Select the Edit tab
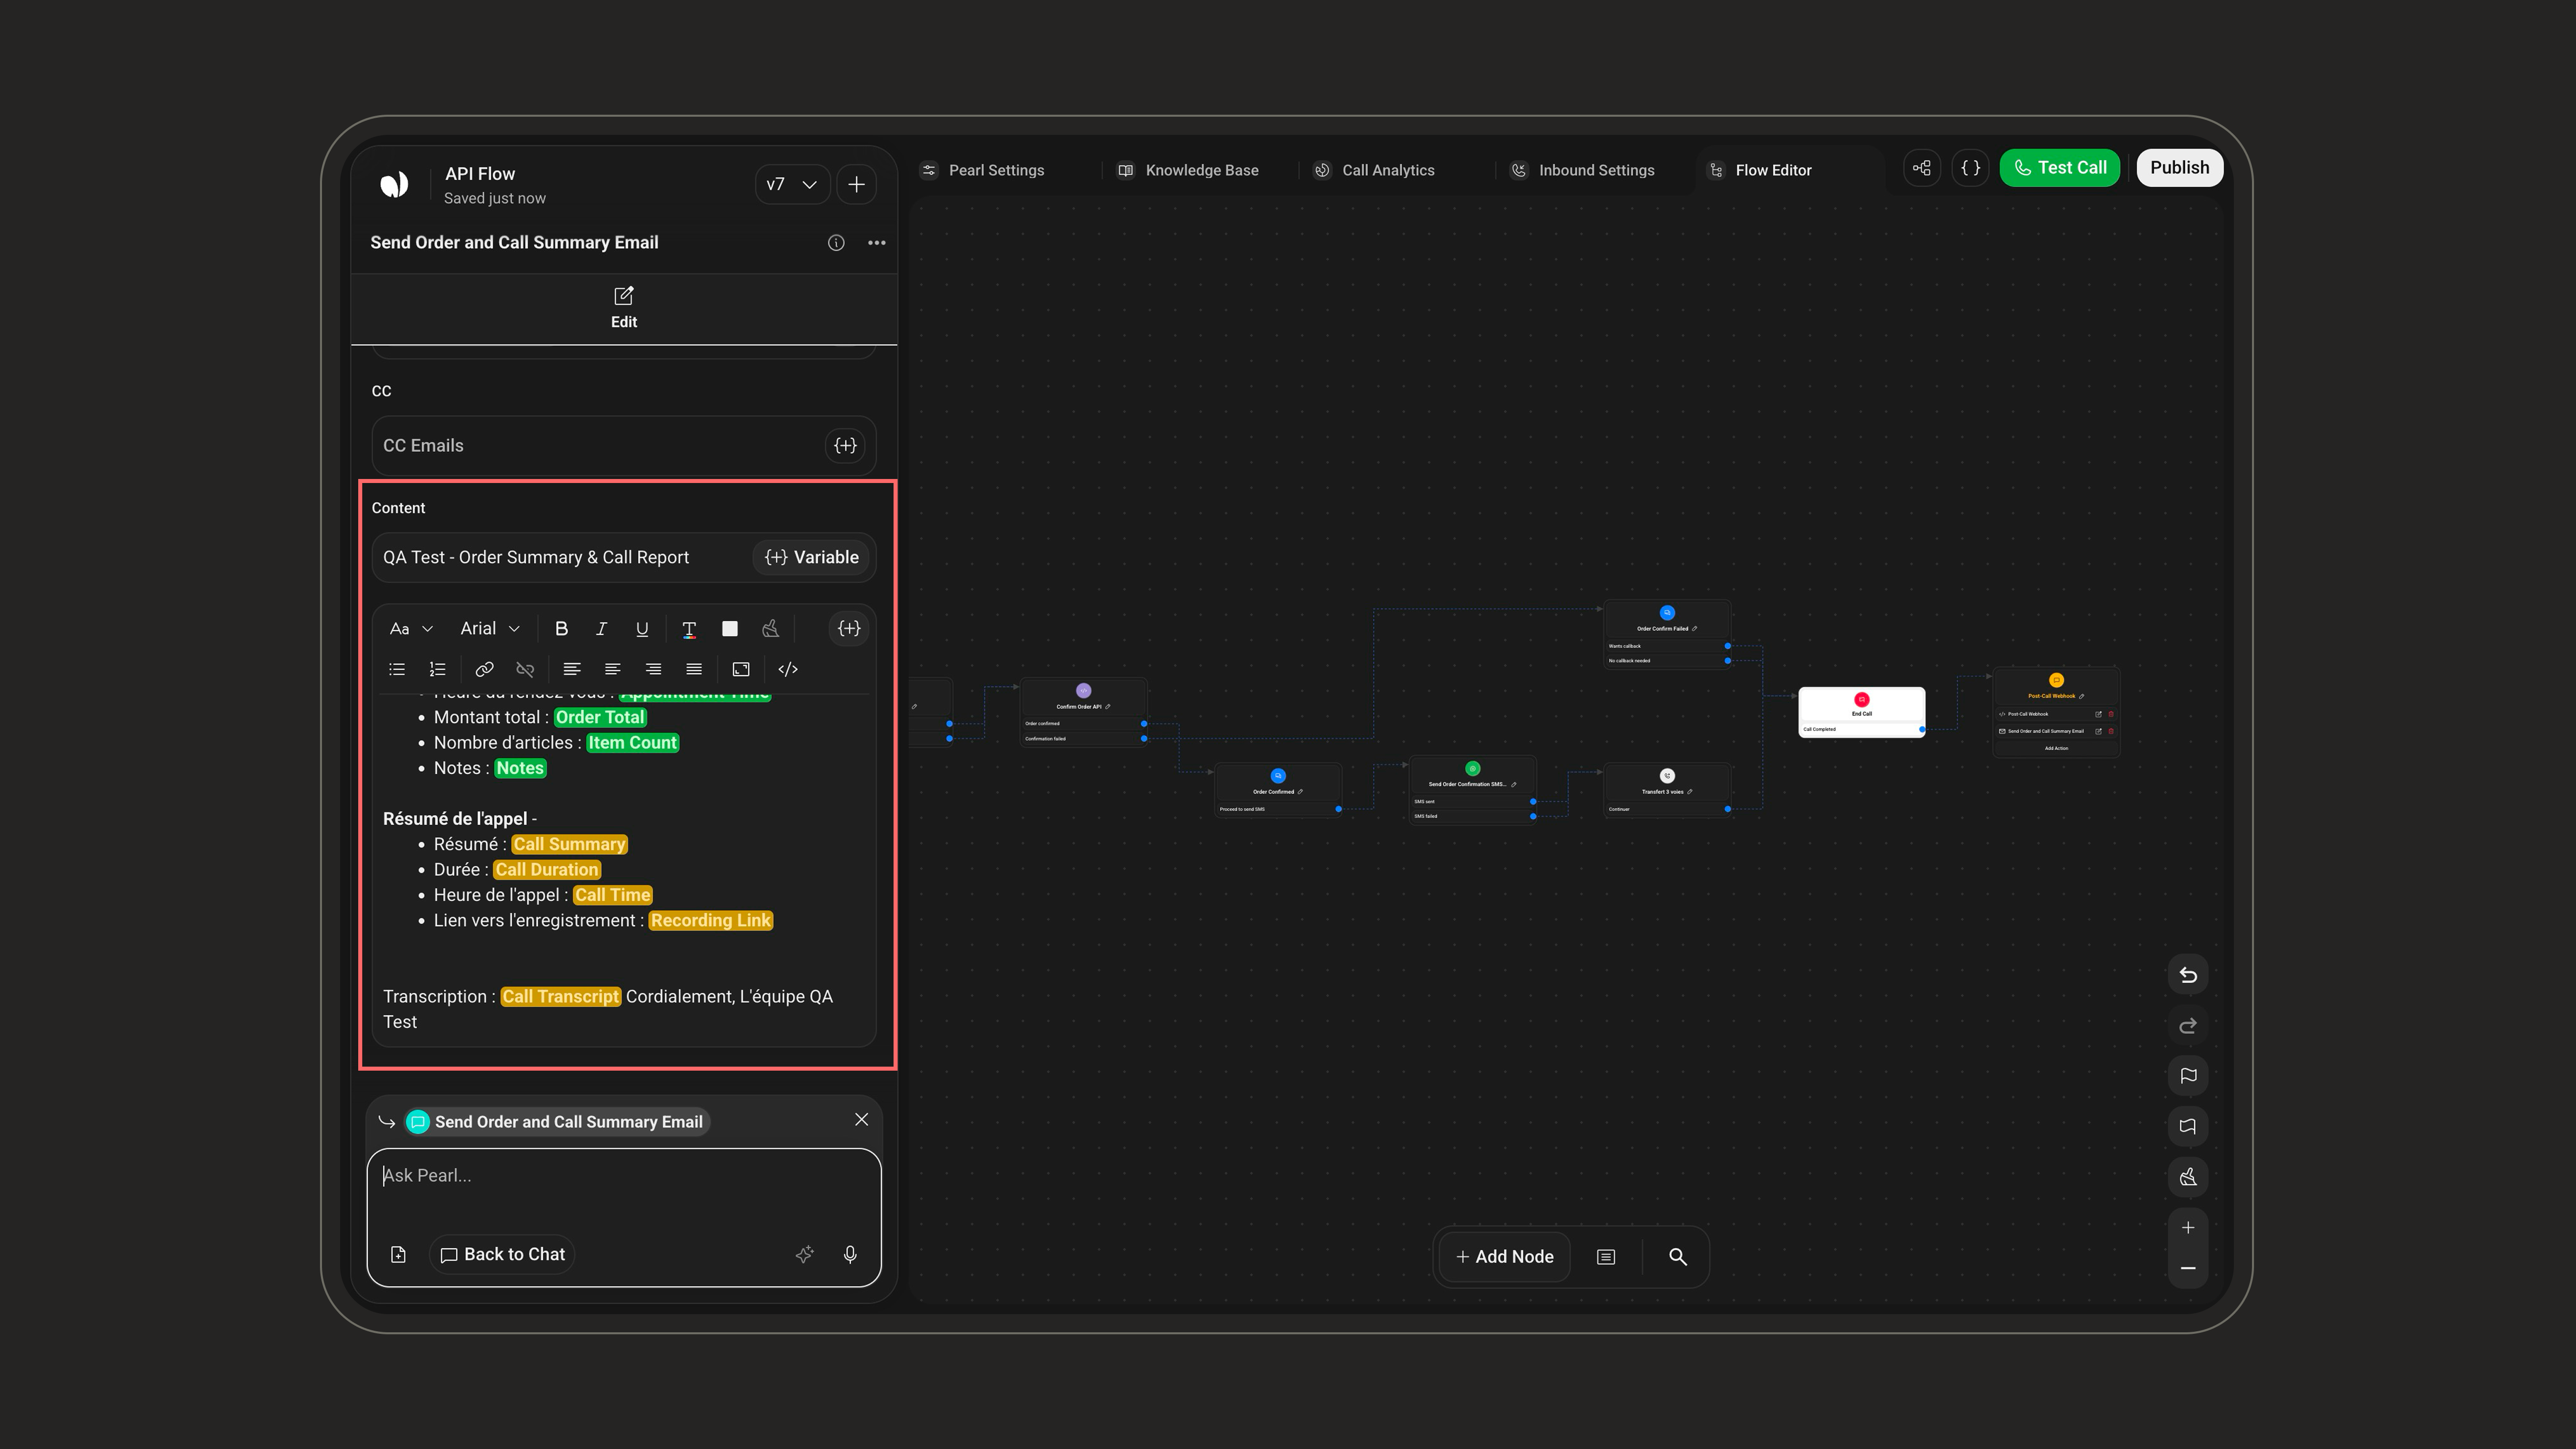 click(624, 308)
